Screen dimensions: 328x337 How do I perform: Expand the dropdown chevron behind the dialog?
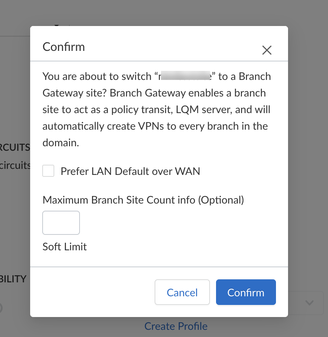point(310,303)
